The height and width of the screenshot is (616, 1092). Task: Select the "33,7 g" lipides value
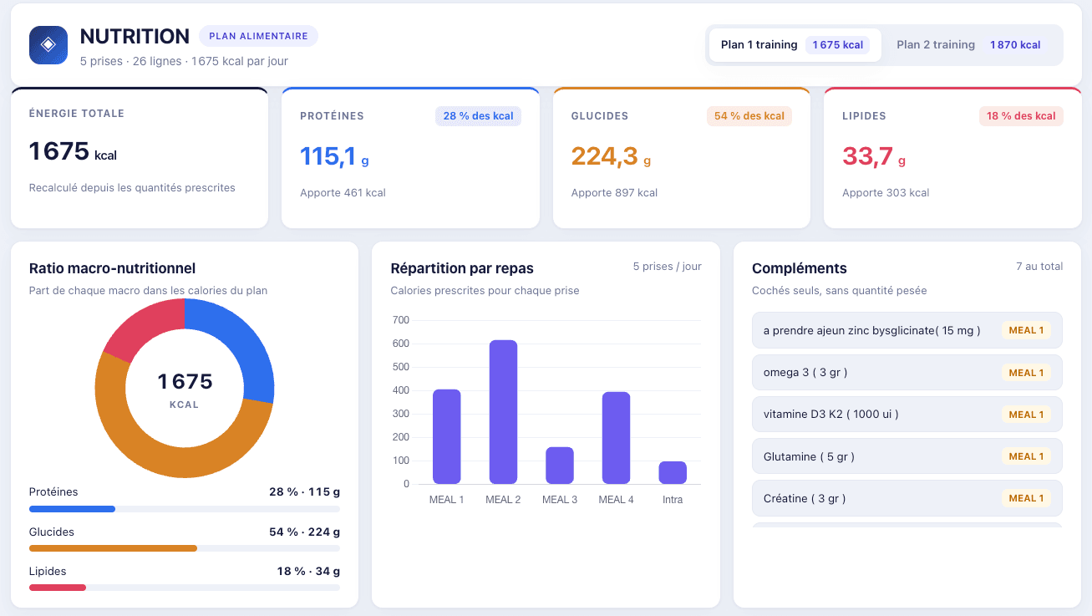(x=874, y=156)
